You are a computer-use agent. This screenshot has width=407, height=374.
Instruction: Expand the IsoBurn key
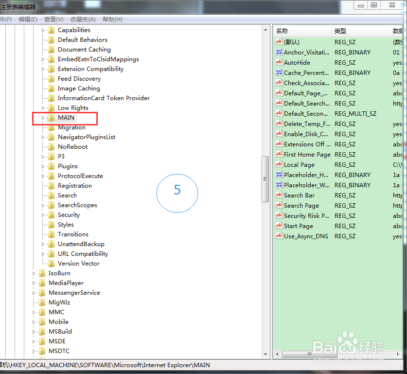click(x=34, y=273)
